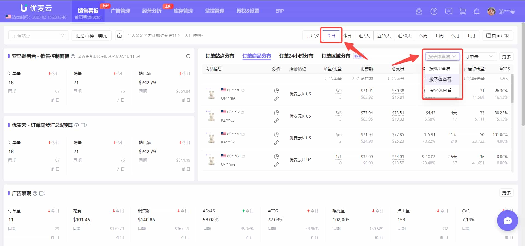Open 授权&设置 in top navigation
Viewport: 525px width, 246px height.
click(247, 11)
